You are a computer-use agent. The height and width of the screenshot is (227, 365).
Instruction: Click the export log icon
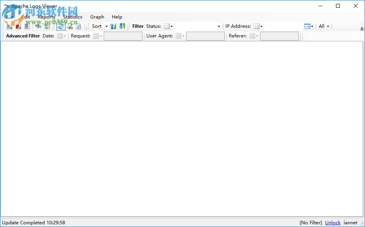[78, 26]
